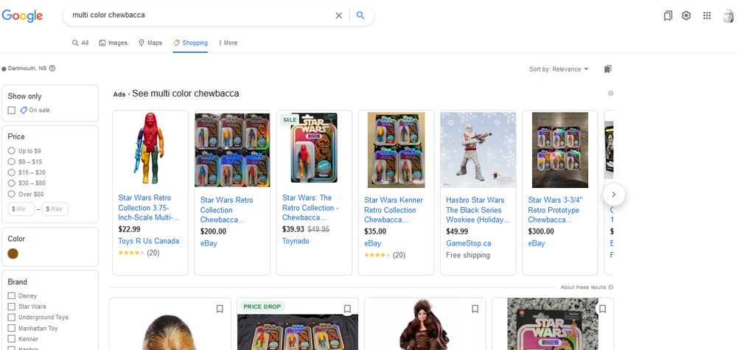Select the Up to $9 price option
This screenshot has width=737, height=350.
coord(12,151)
